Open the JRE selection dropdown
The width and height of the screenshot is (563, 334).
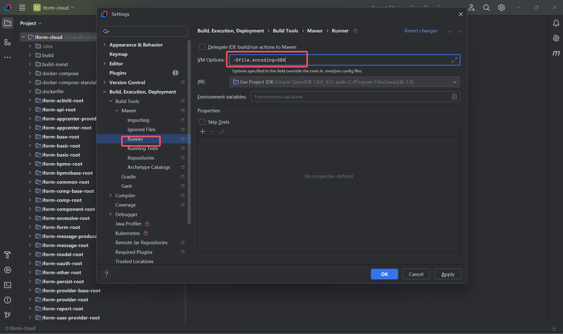pyautogui.click(x=455, y=82)
